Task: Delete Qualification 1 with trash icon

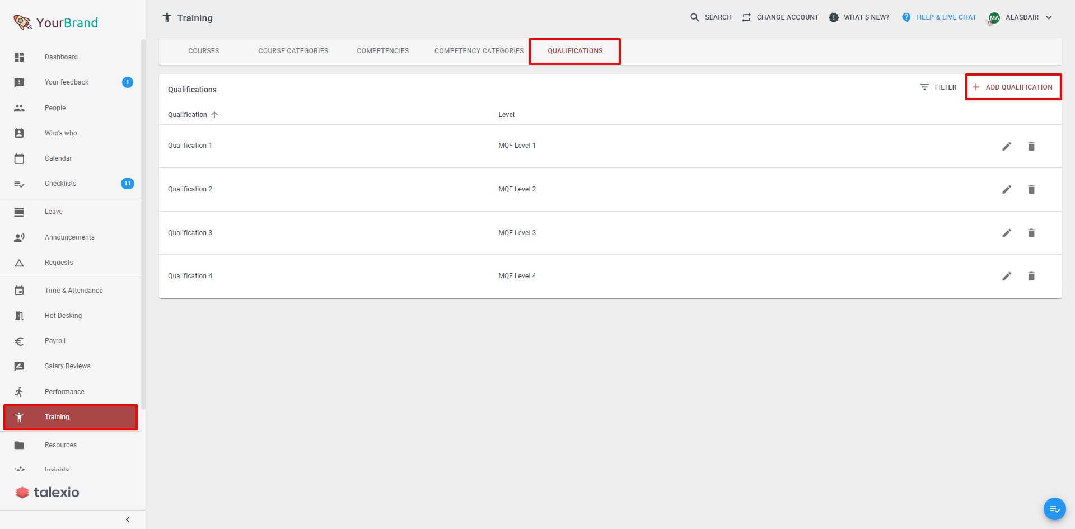Action: 1031,146
